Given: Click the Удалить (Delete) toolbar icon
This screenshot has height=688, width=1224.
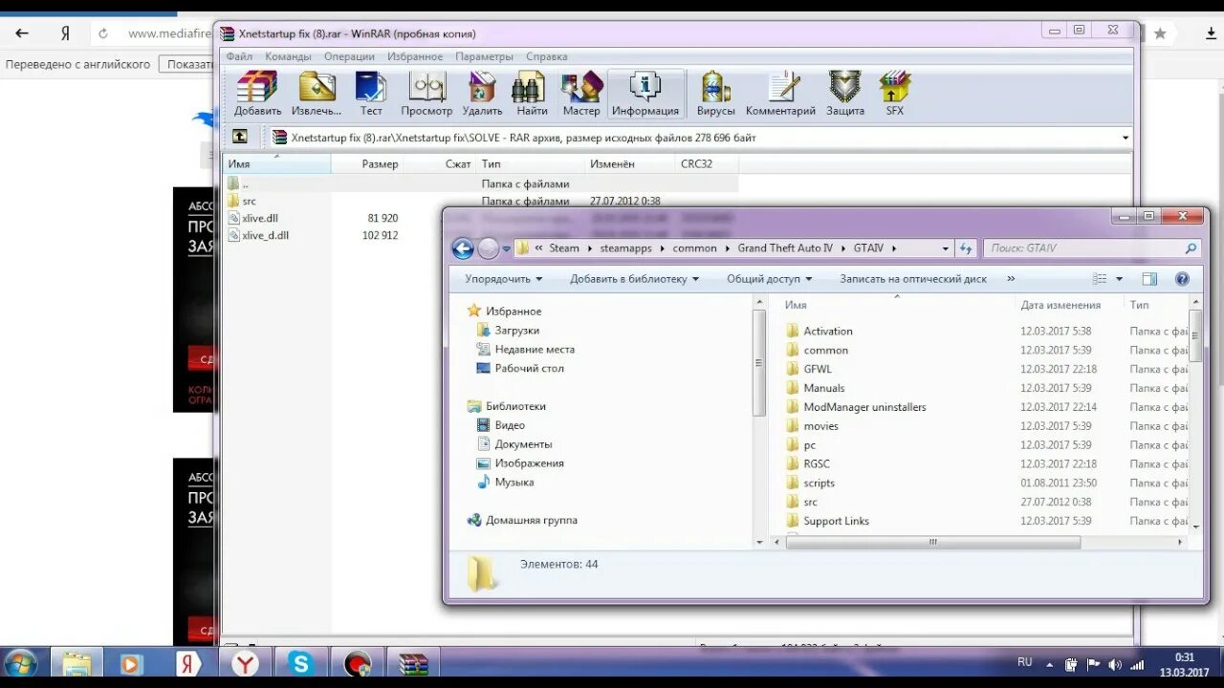Looking at the screenshot, I should (x=482, y=94).
